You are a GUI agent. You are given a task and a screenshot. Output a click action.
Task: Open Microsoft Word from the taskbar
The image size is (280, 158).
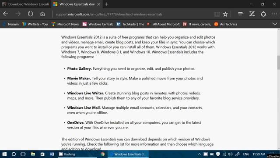coord(52,154)
